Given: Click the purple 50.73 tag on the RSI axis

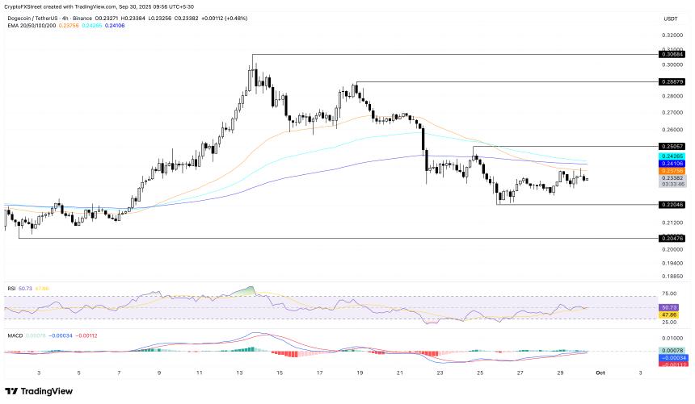Looking at the screenshot, I should pos(669,307).
